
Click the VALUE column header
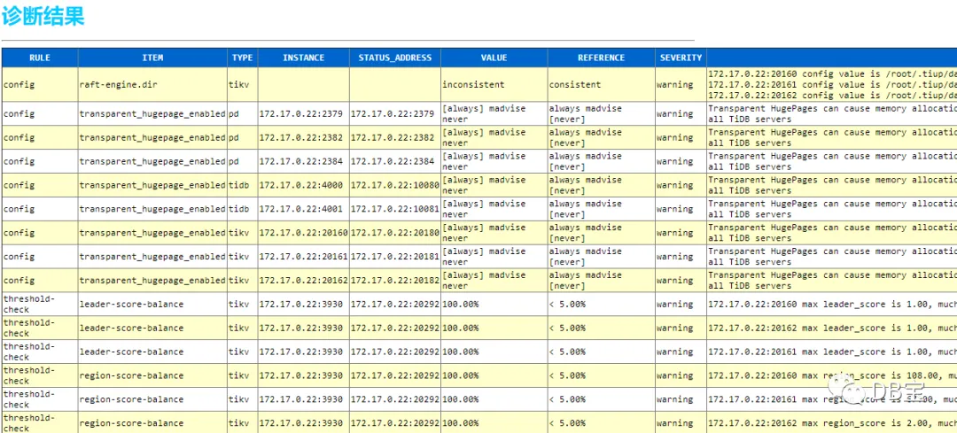pyautogui.click(x=494, y=58)
